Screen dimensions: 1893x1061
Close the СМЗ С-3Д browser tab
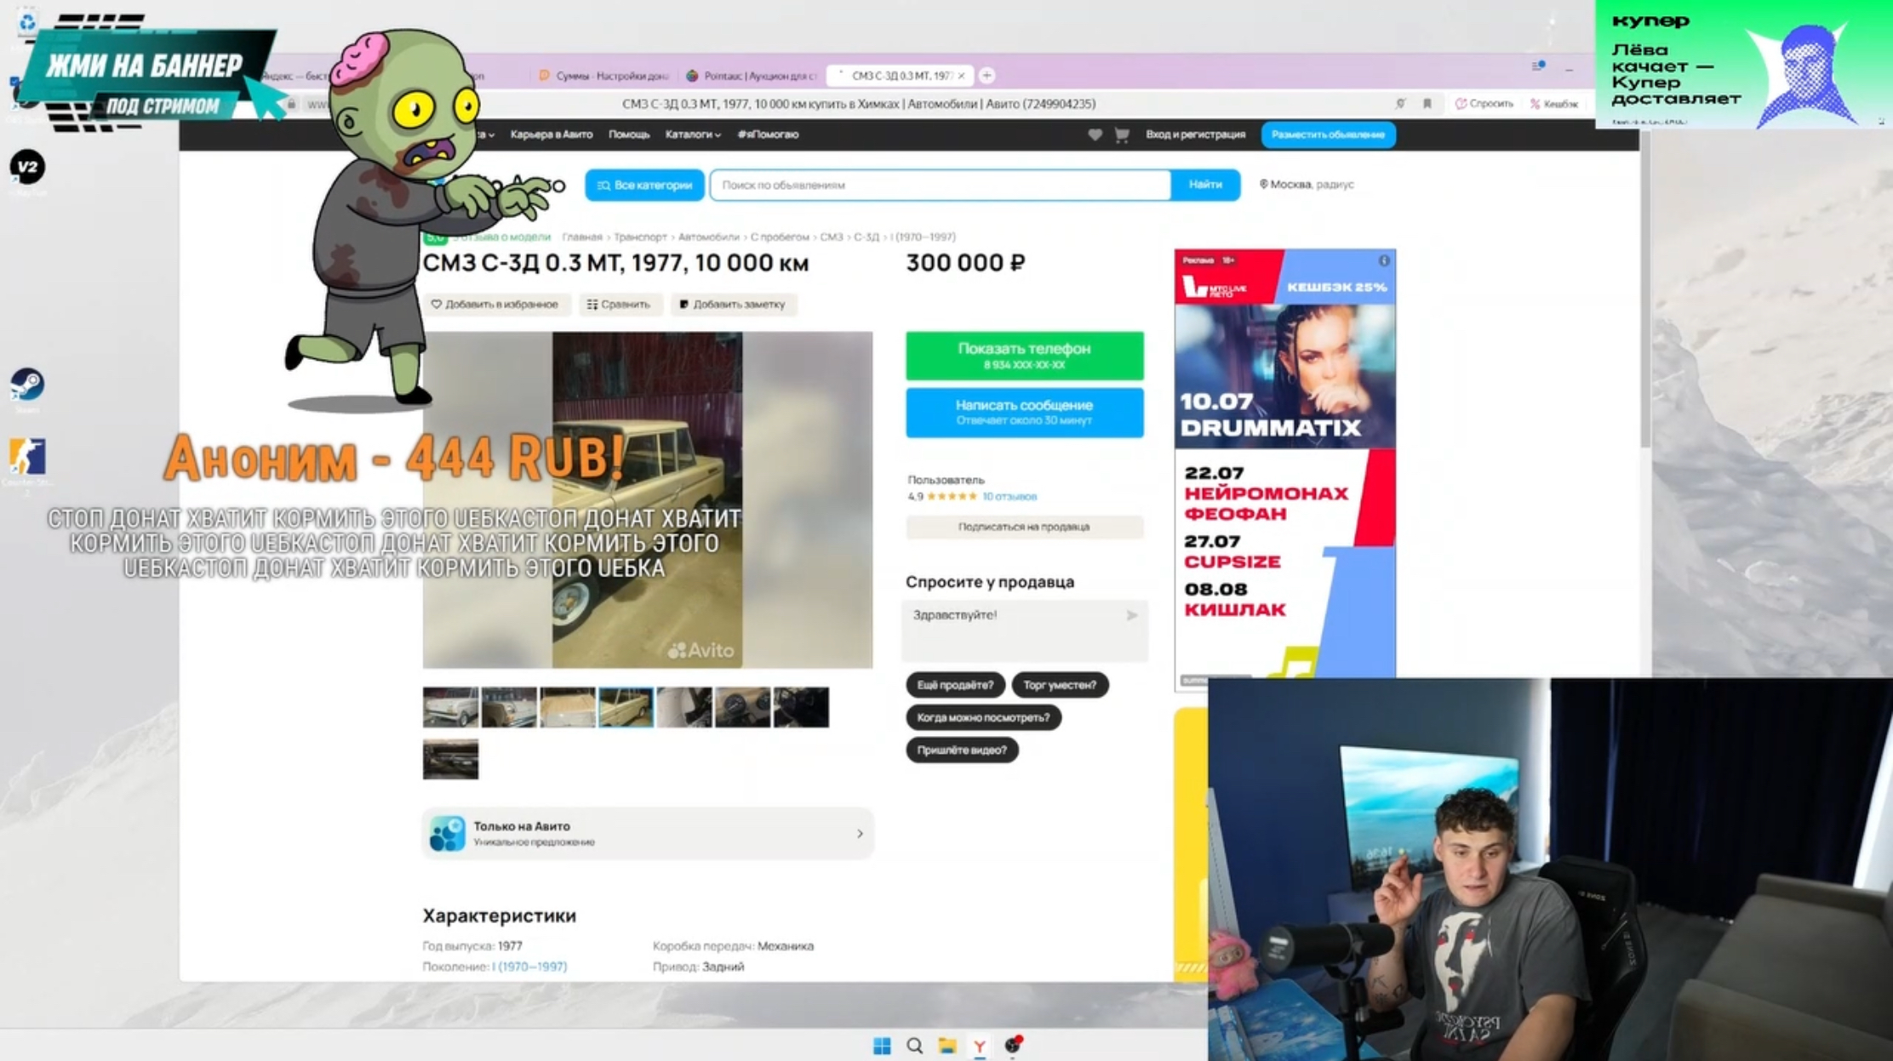(962, 76)
